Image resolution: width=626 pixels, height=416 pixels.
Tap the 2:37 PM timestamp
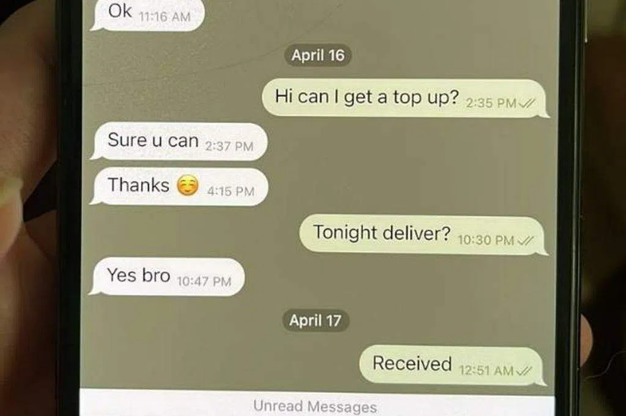[x=229, y=146]
